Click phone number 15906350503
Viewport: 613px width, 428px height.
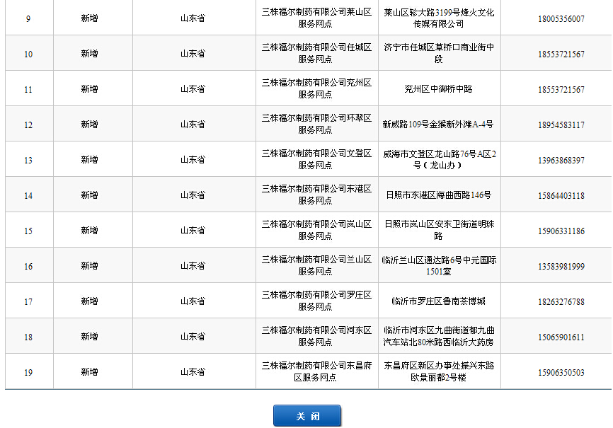[561, 373]
